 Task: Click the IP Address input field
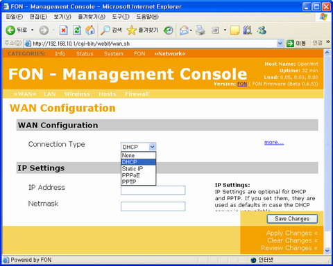(x=153, y=190)
